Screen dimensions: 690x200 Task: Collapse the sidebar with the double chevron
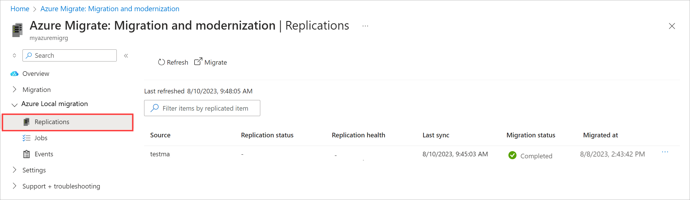(x=126, y=55)
